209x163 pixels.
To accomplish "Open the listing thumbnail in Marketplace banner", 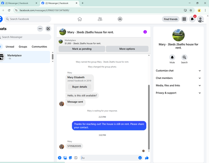I will 61,41.
